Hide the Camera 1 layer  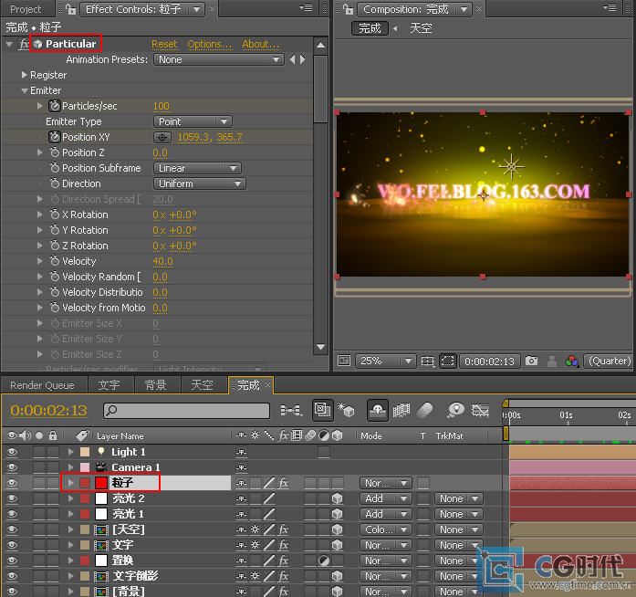pyautogui.click(x=12, y=467)
